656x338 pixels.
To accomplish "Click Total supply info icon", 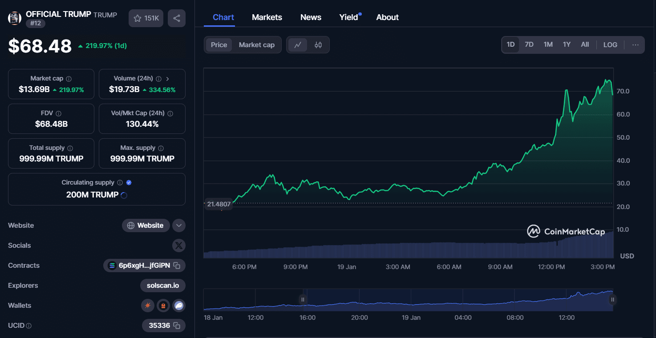I will tap(70, 148).
